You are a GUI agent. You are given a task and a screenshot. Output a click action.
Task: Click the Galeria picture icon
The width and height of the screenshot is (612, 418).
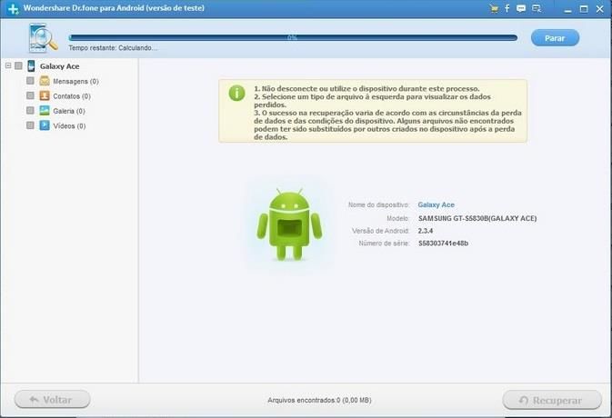coord(45,110)
